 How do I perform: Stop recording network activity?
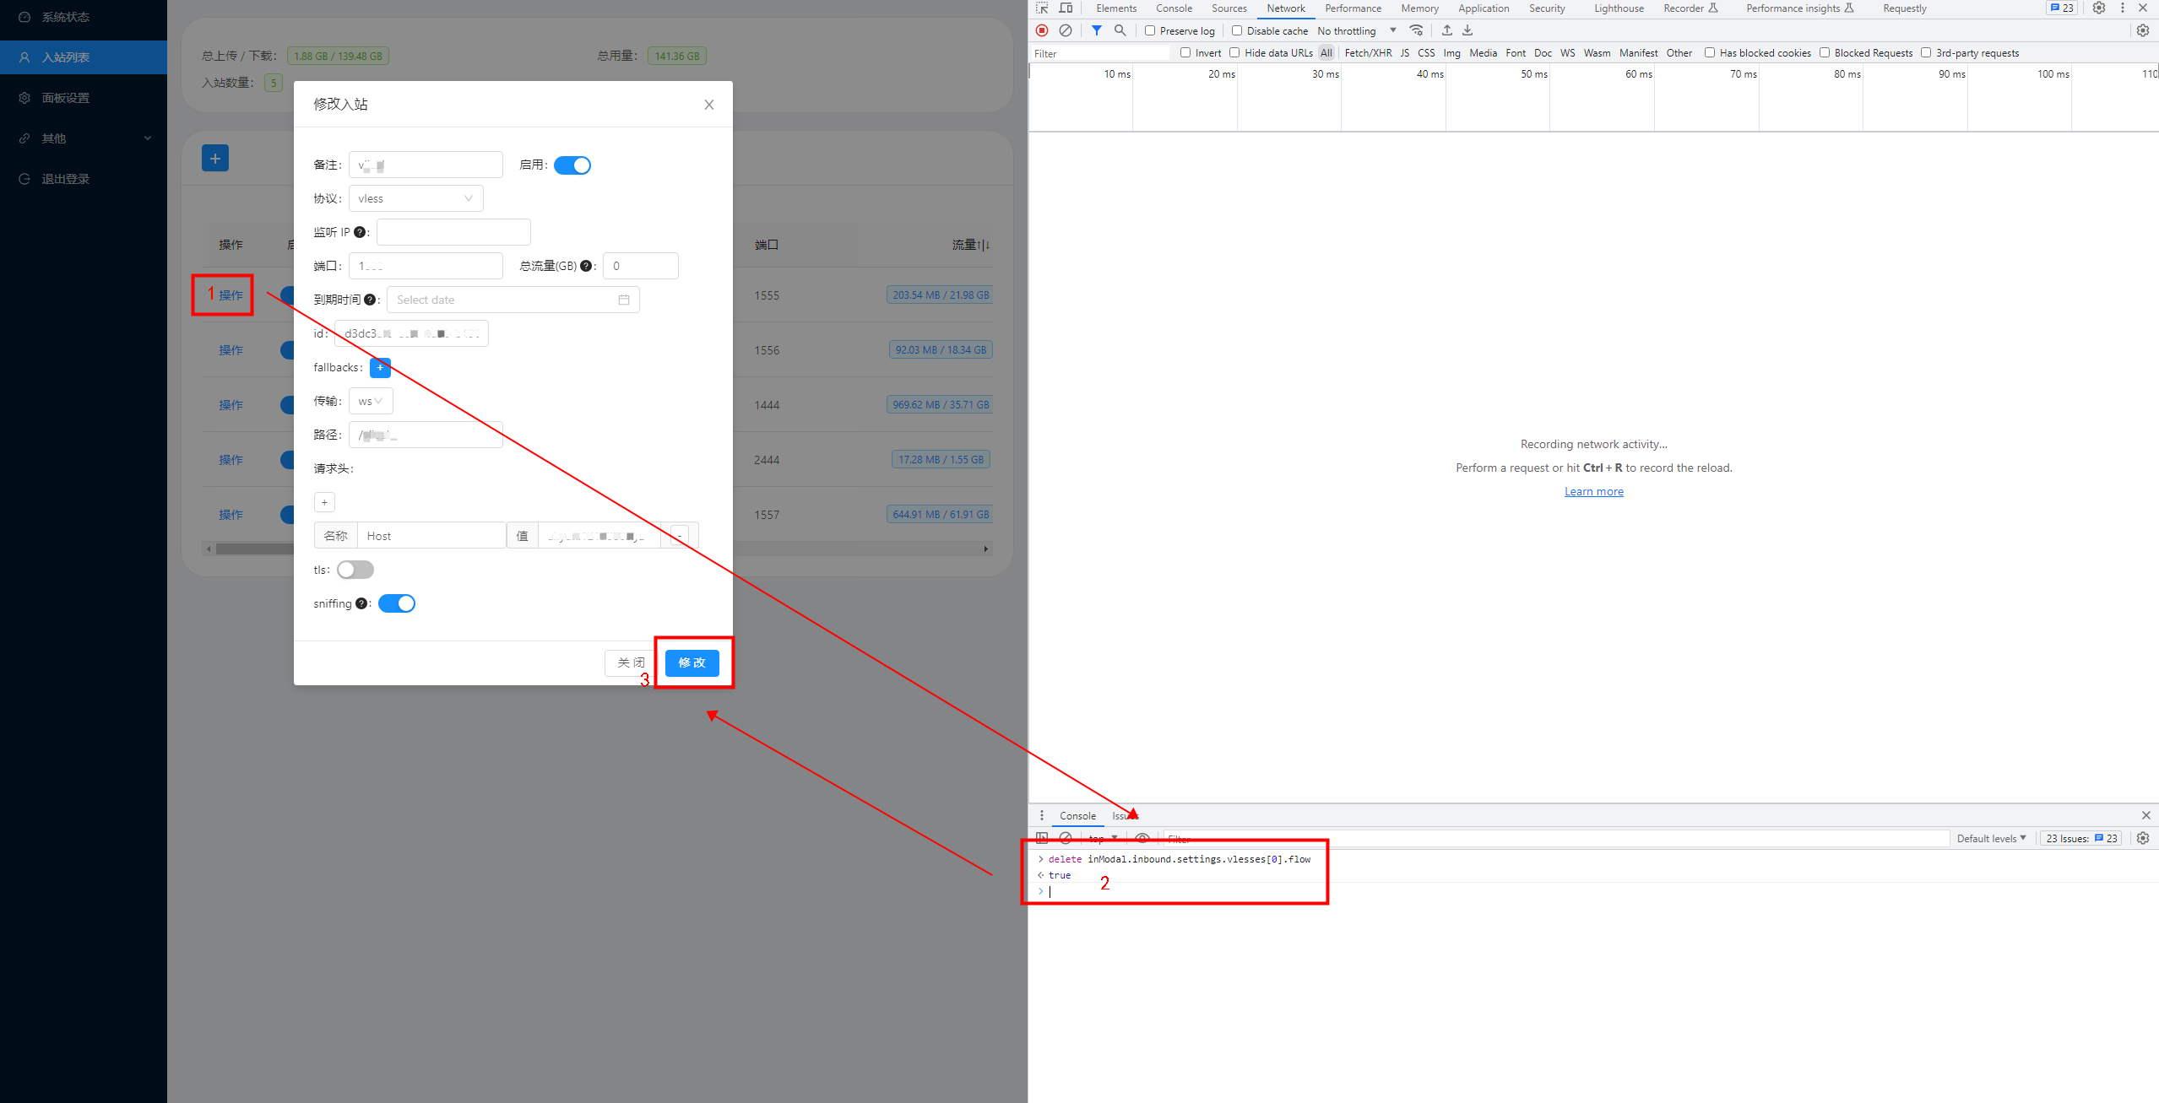point(1041,30)
